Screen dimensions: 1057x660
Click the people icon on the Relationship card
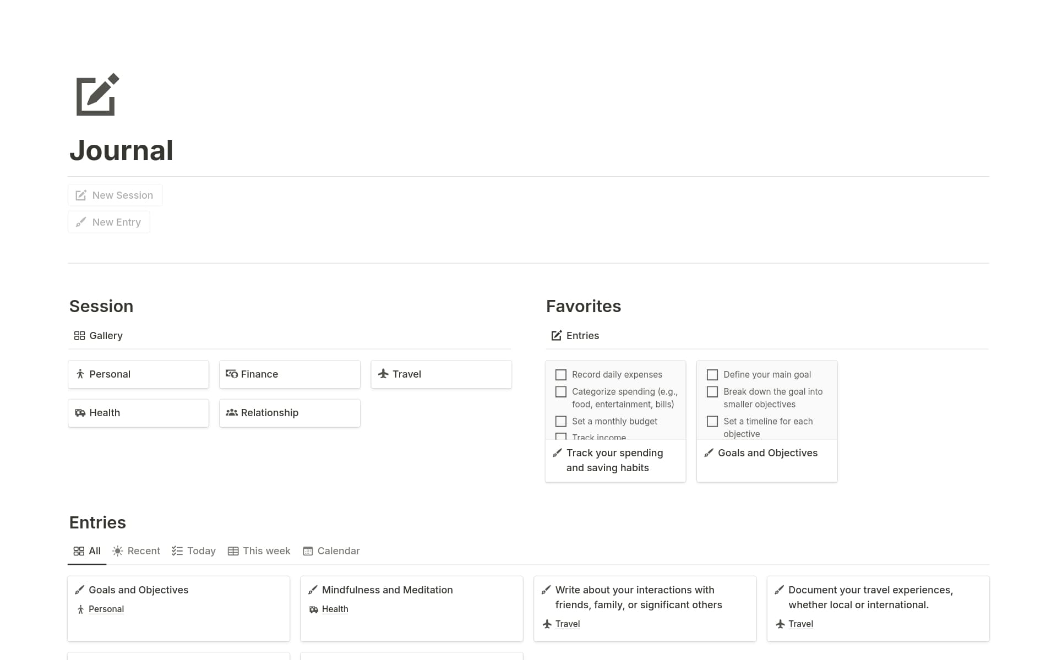[232, 412]
